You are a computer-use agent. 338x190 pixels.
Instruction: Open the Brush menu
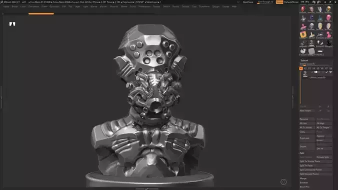14,6
